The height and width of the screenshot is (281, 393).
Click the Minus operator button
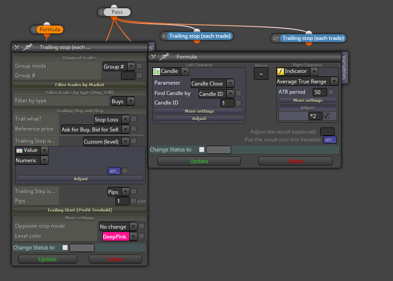(x=261, y=74)
